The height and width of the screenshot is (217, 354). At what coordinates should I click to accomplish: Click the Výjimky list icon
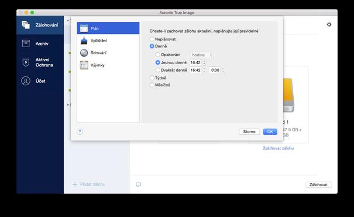pos(84,65)
